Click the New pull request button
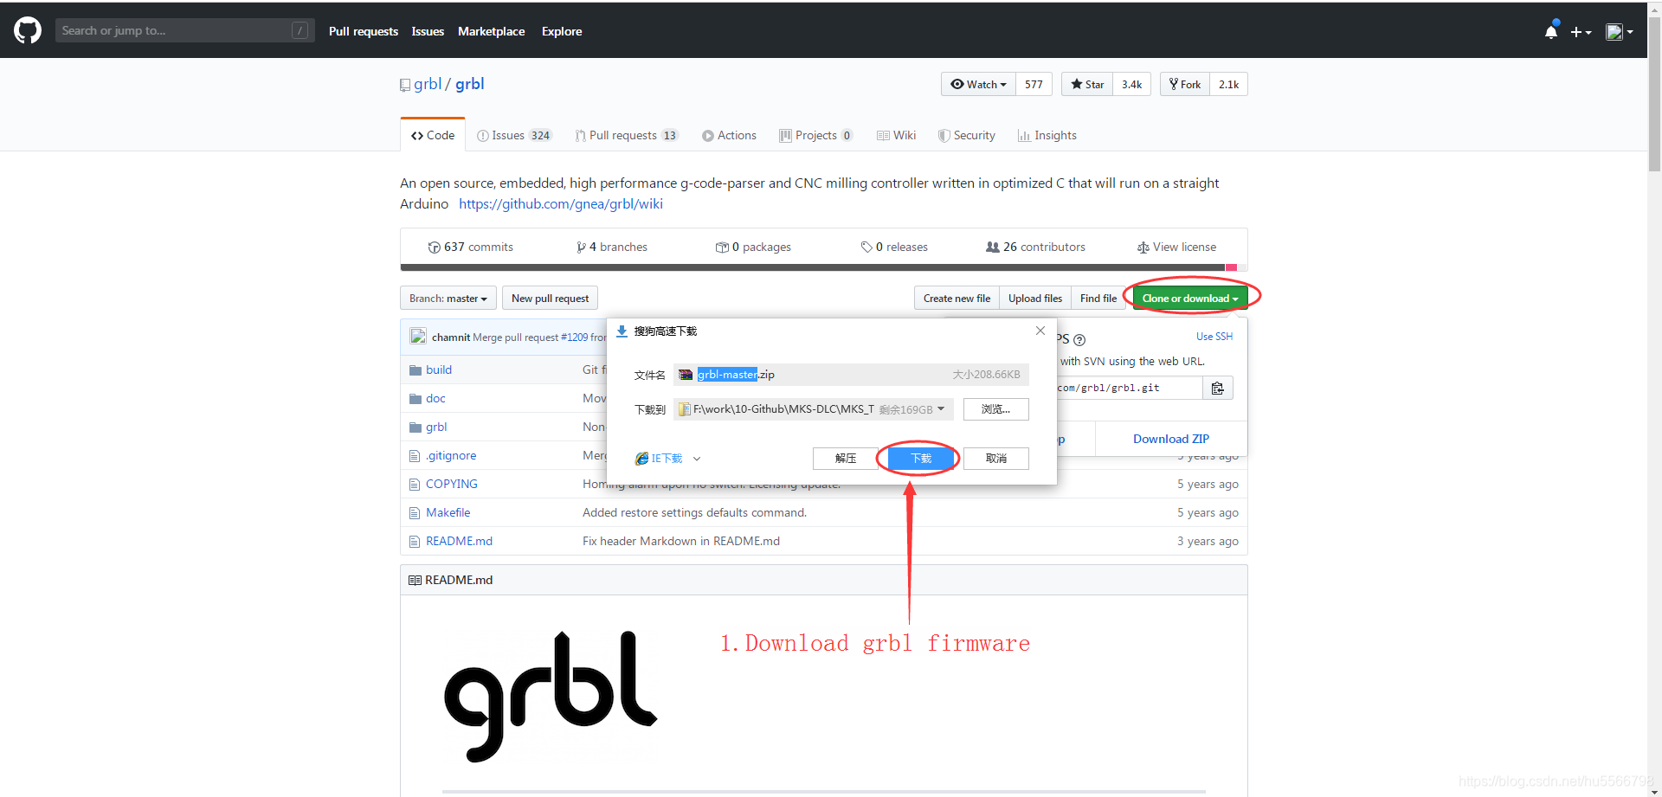Viewport: 1662px width, 797px height. pos(550,298)
